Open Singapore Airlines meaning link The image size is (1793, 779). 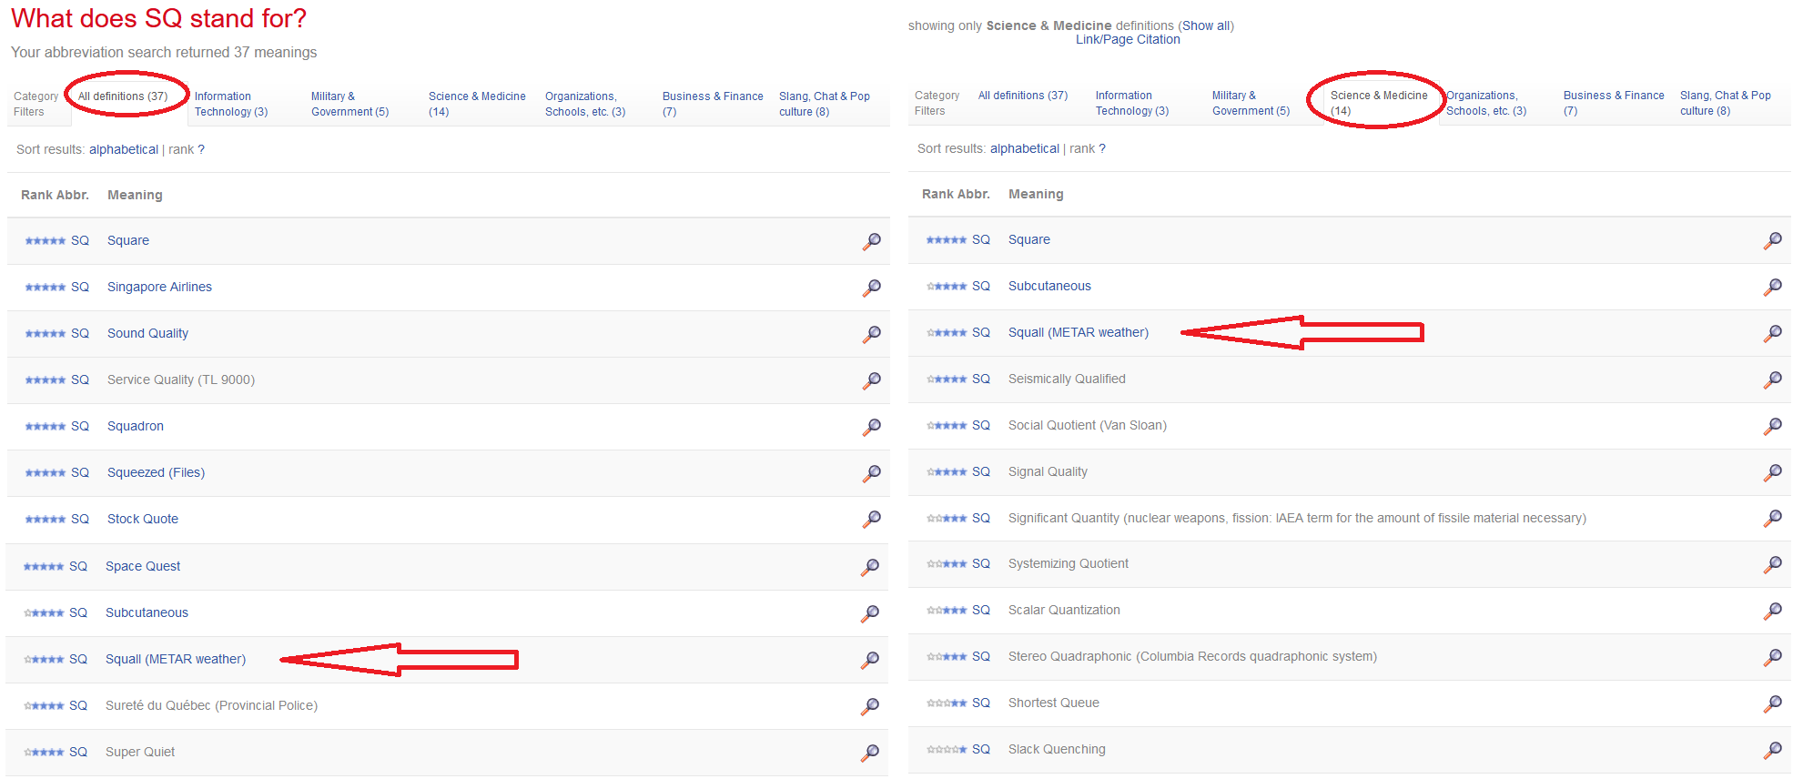click(159, 287)
